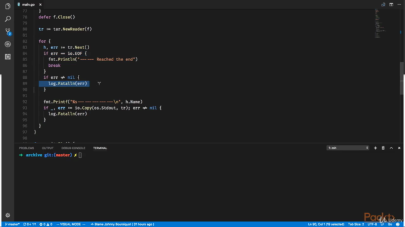
Task: Open the Search view in activity bar
Action: 8,19
